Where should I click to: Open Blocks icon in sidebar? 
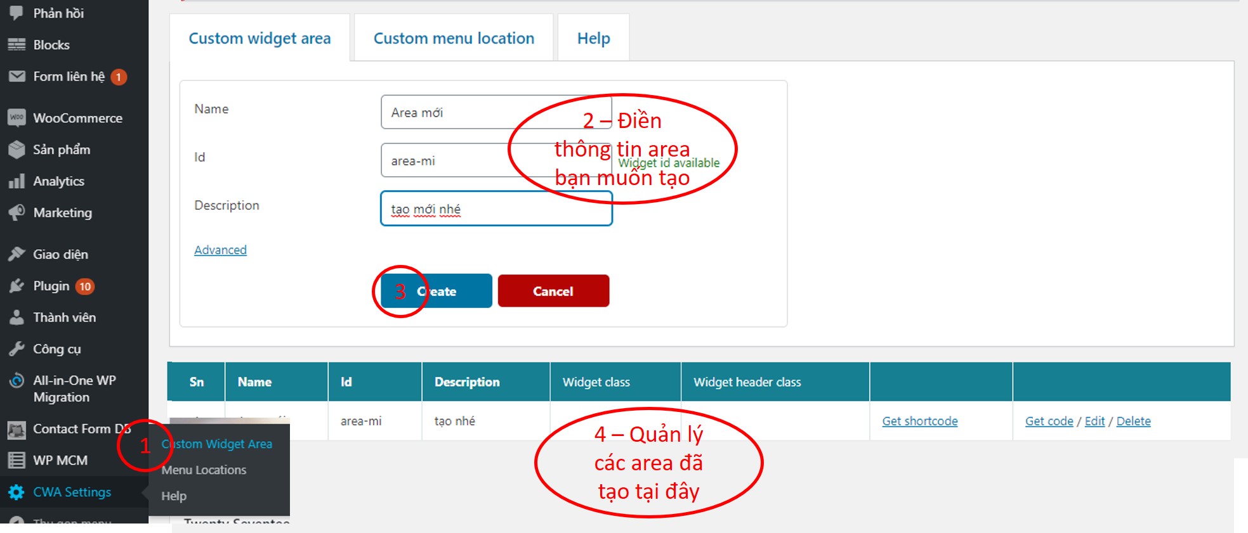pyautogui.click(x=16, y=45)
